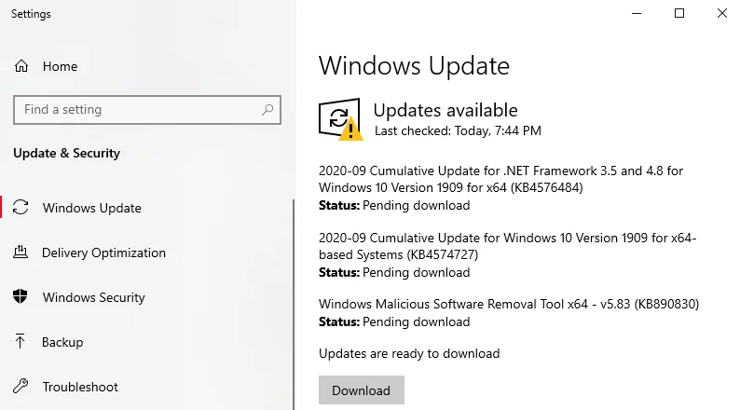This screenshot has height=410, width=740.
Task: Focus the Find a setting search box
Action: [147, 110]
